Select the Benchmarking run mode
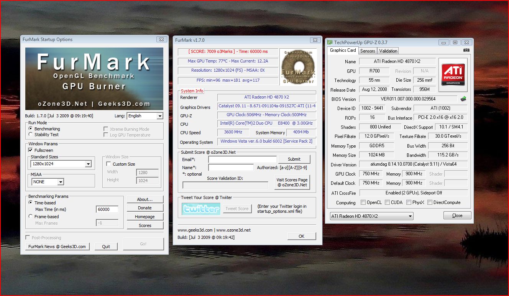The image size is (509, 296). (31, 129)
